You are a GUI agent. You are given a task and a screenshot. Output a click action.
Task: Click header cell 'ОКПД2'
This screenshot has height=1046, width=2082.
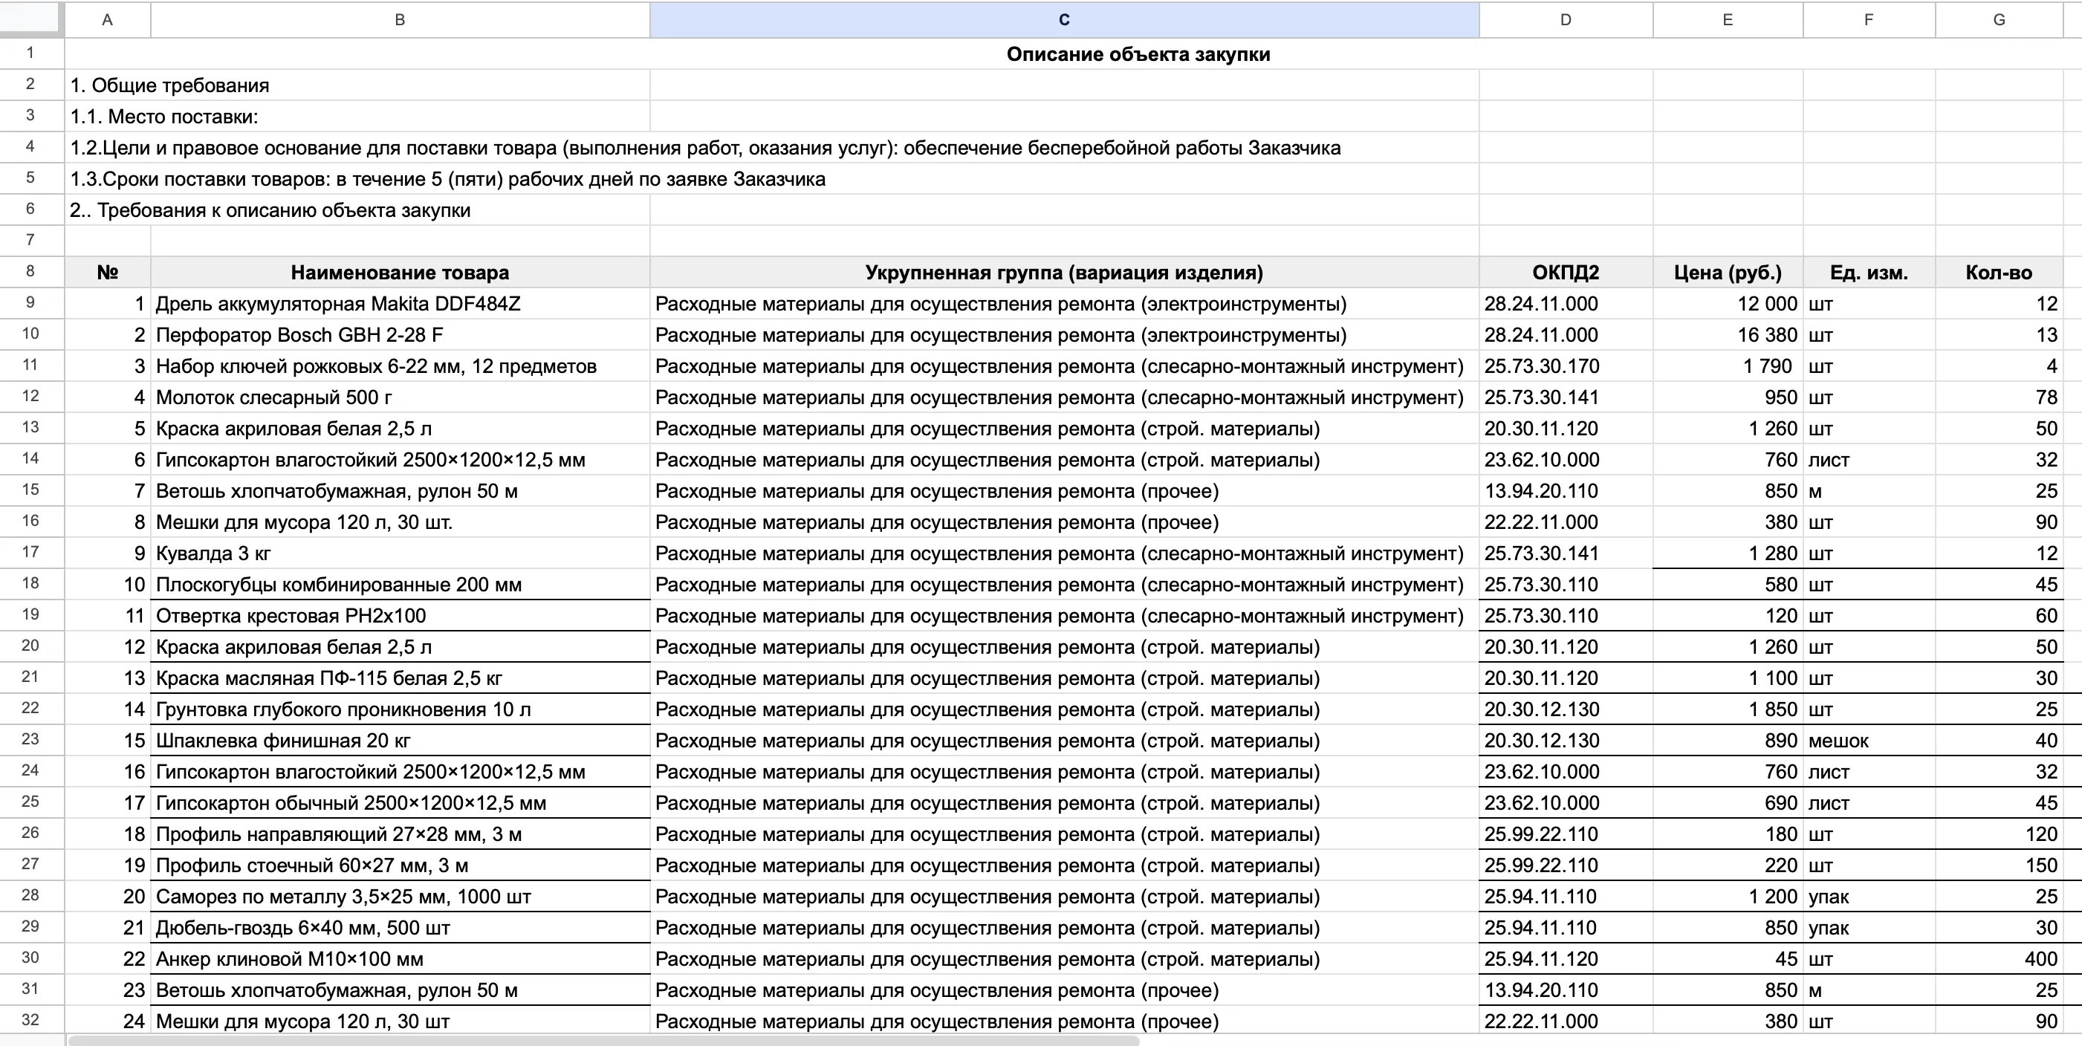(x=1566, y=273)
